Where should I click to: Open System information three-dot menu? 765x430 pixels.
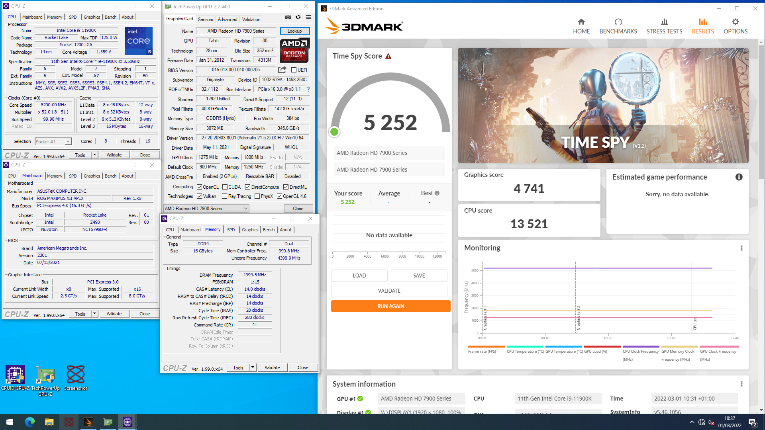[x=741, y=384]
